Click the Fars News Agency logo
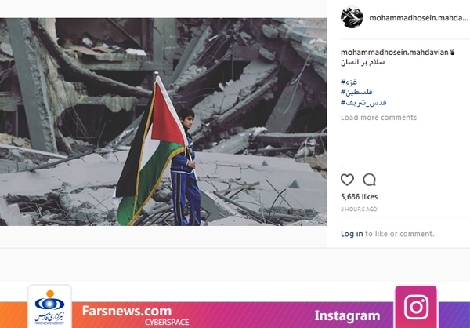Screen dimensions: 470x328 click(x=50, y=306)
